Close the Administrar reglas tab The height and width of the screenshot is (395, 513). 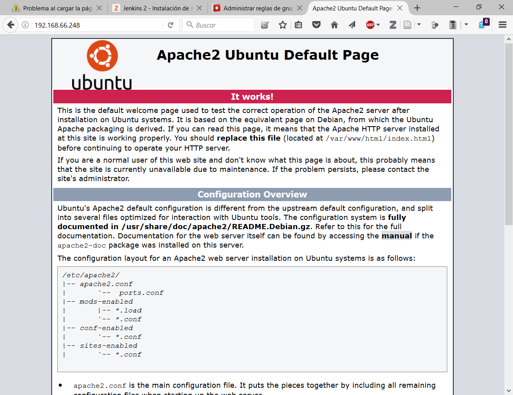click(x=299, y=8)
